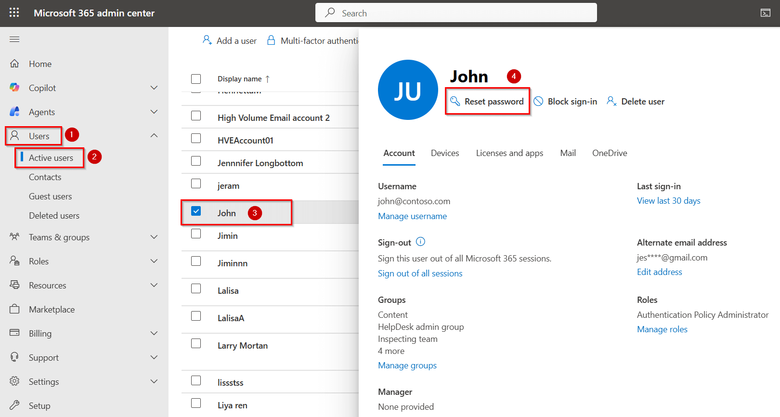Click the Agents icon in sidebar

pos(14,112)
